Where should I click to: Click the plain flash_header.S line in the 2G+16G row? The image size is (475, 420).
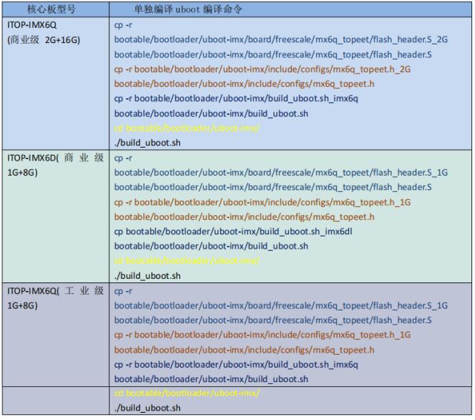point(273,54)
